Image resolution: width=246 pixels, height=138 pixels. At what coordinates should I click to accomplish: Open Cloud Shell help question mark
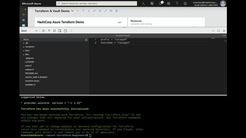(x=49, y=31)
